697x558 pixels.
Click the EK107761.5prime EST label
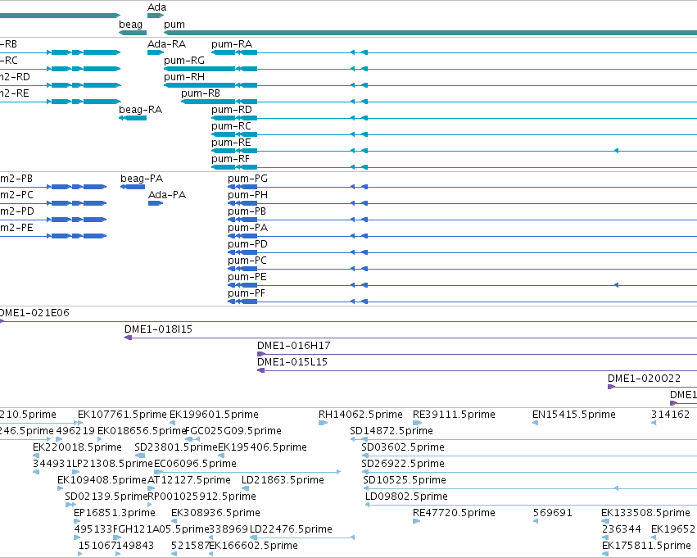[x=122, y=415]
